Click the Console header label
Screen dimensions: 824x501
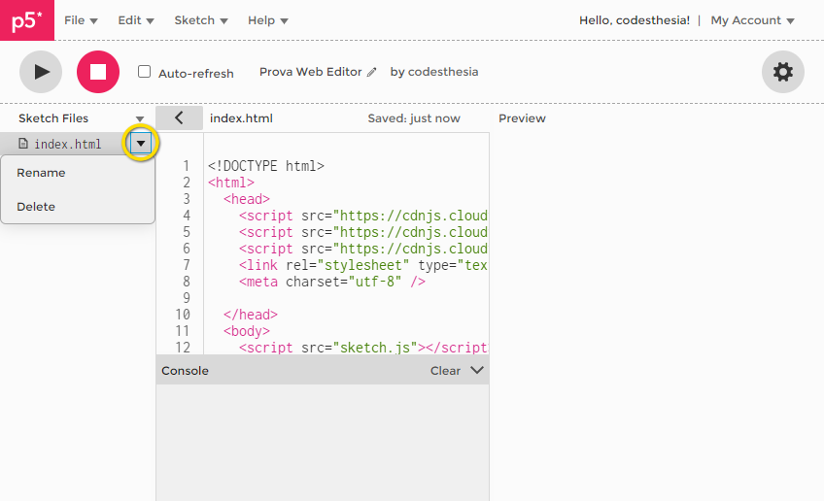click(x=185, y=371)
